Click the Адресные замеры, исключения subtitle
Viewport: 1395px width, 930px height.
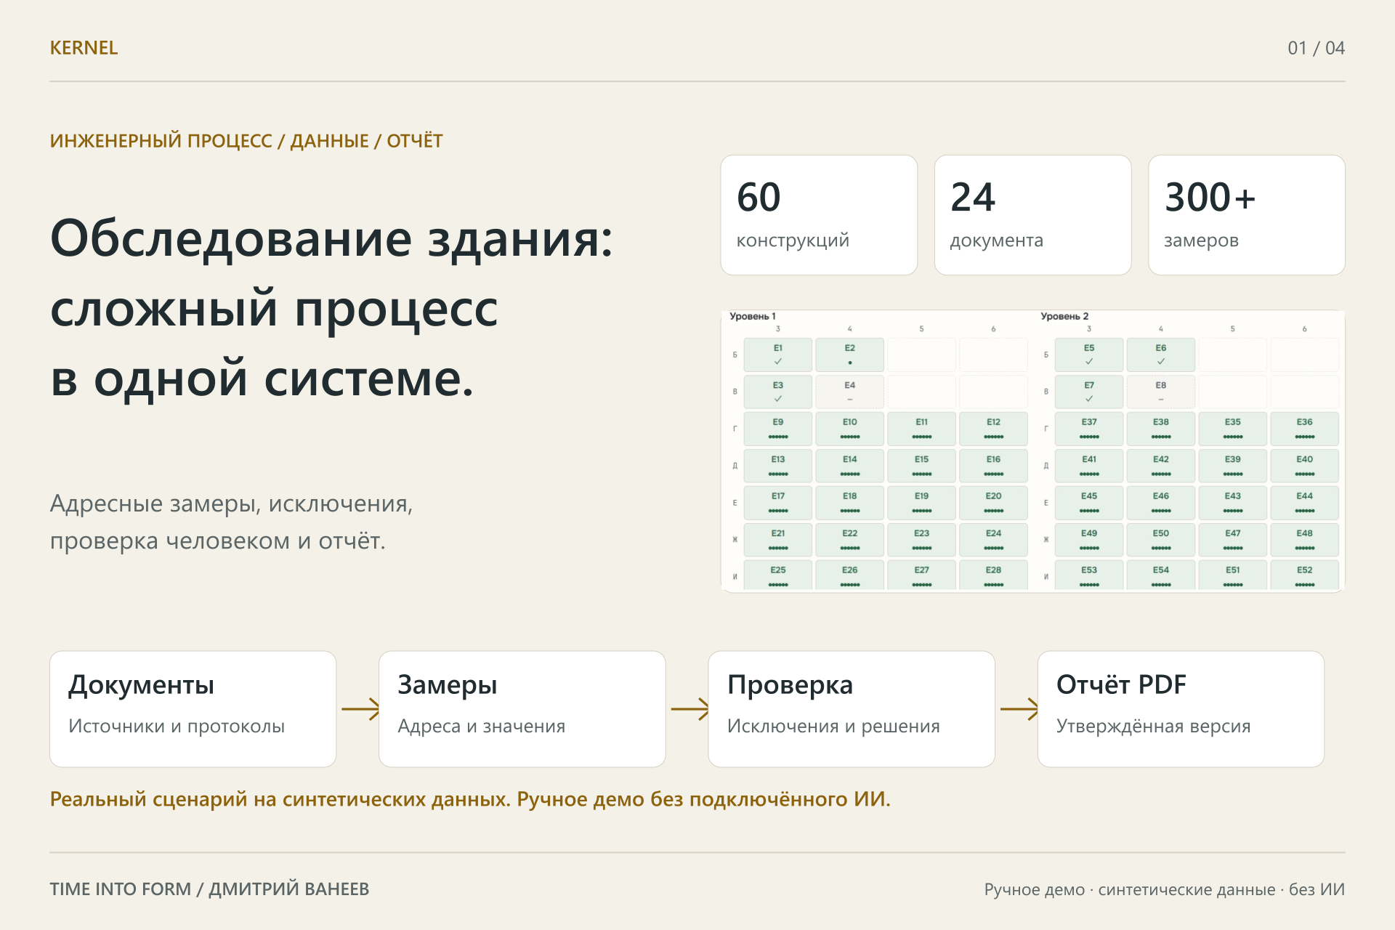pos(231,522)
